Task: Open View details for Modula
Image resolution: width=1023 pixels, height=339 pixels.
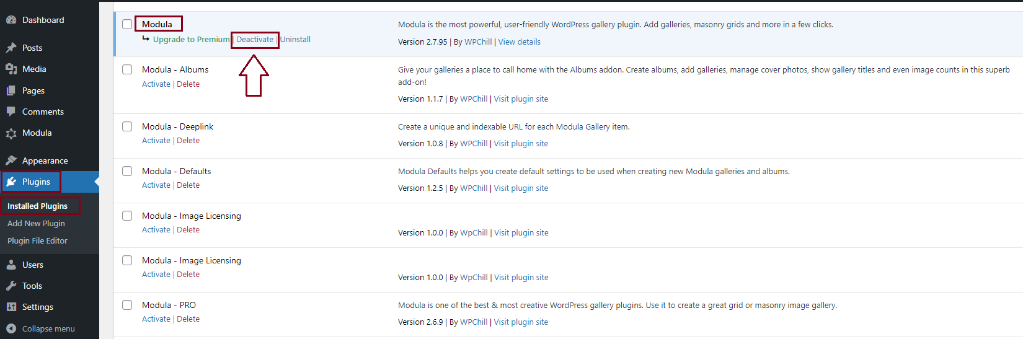Action: point(519,42)
